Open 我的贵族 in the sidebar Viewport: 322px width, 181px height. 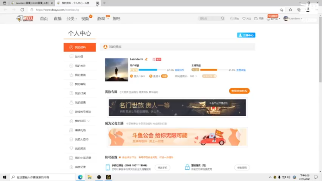point(80,75)
